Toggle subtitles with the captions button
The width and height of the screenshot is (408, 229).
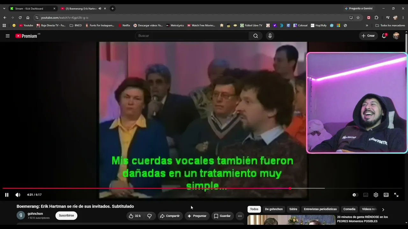point(366,195)
